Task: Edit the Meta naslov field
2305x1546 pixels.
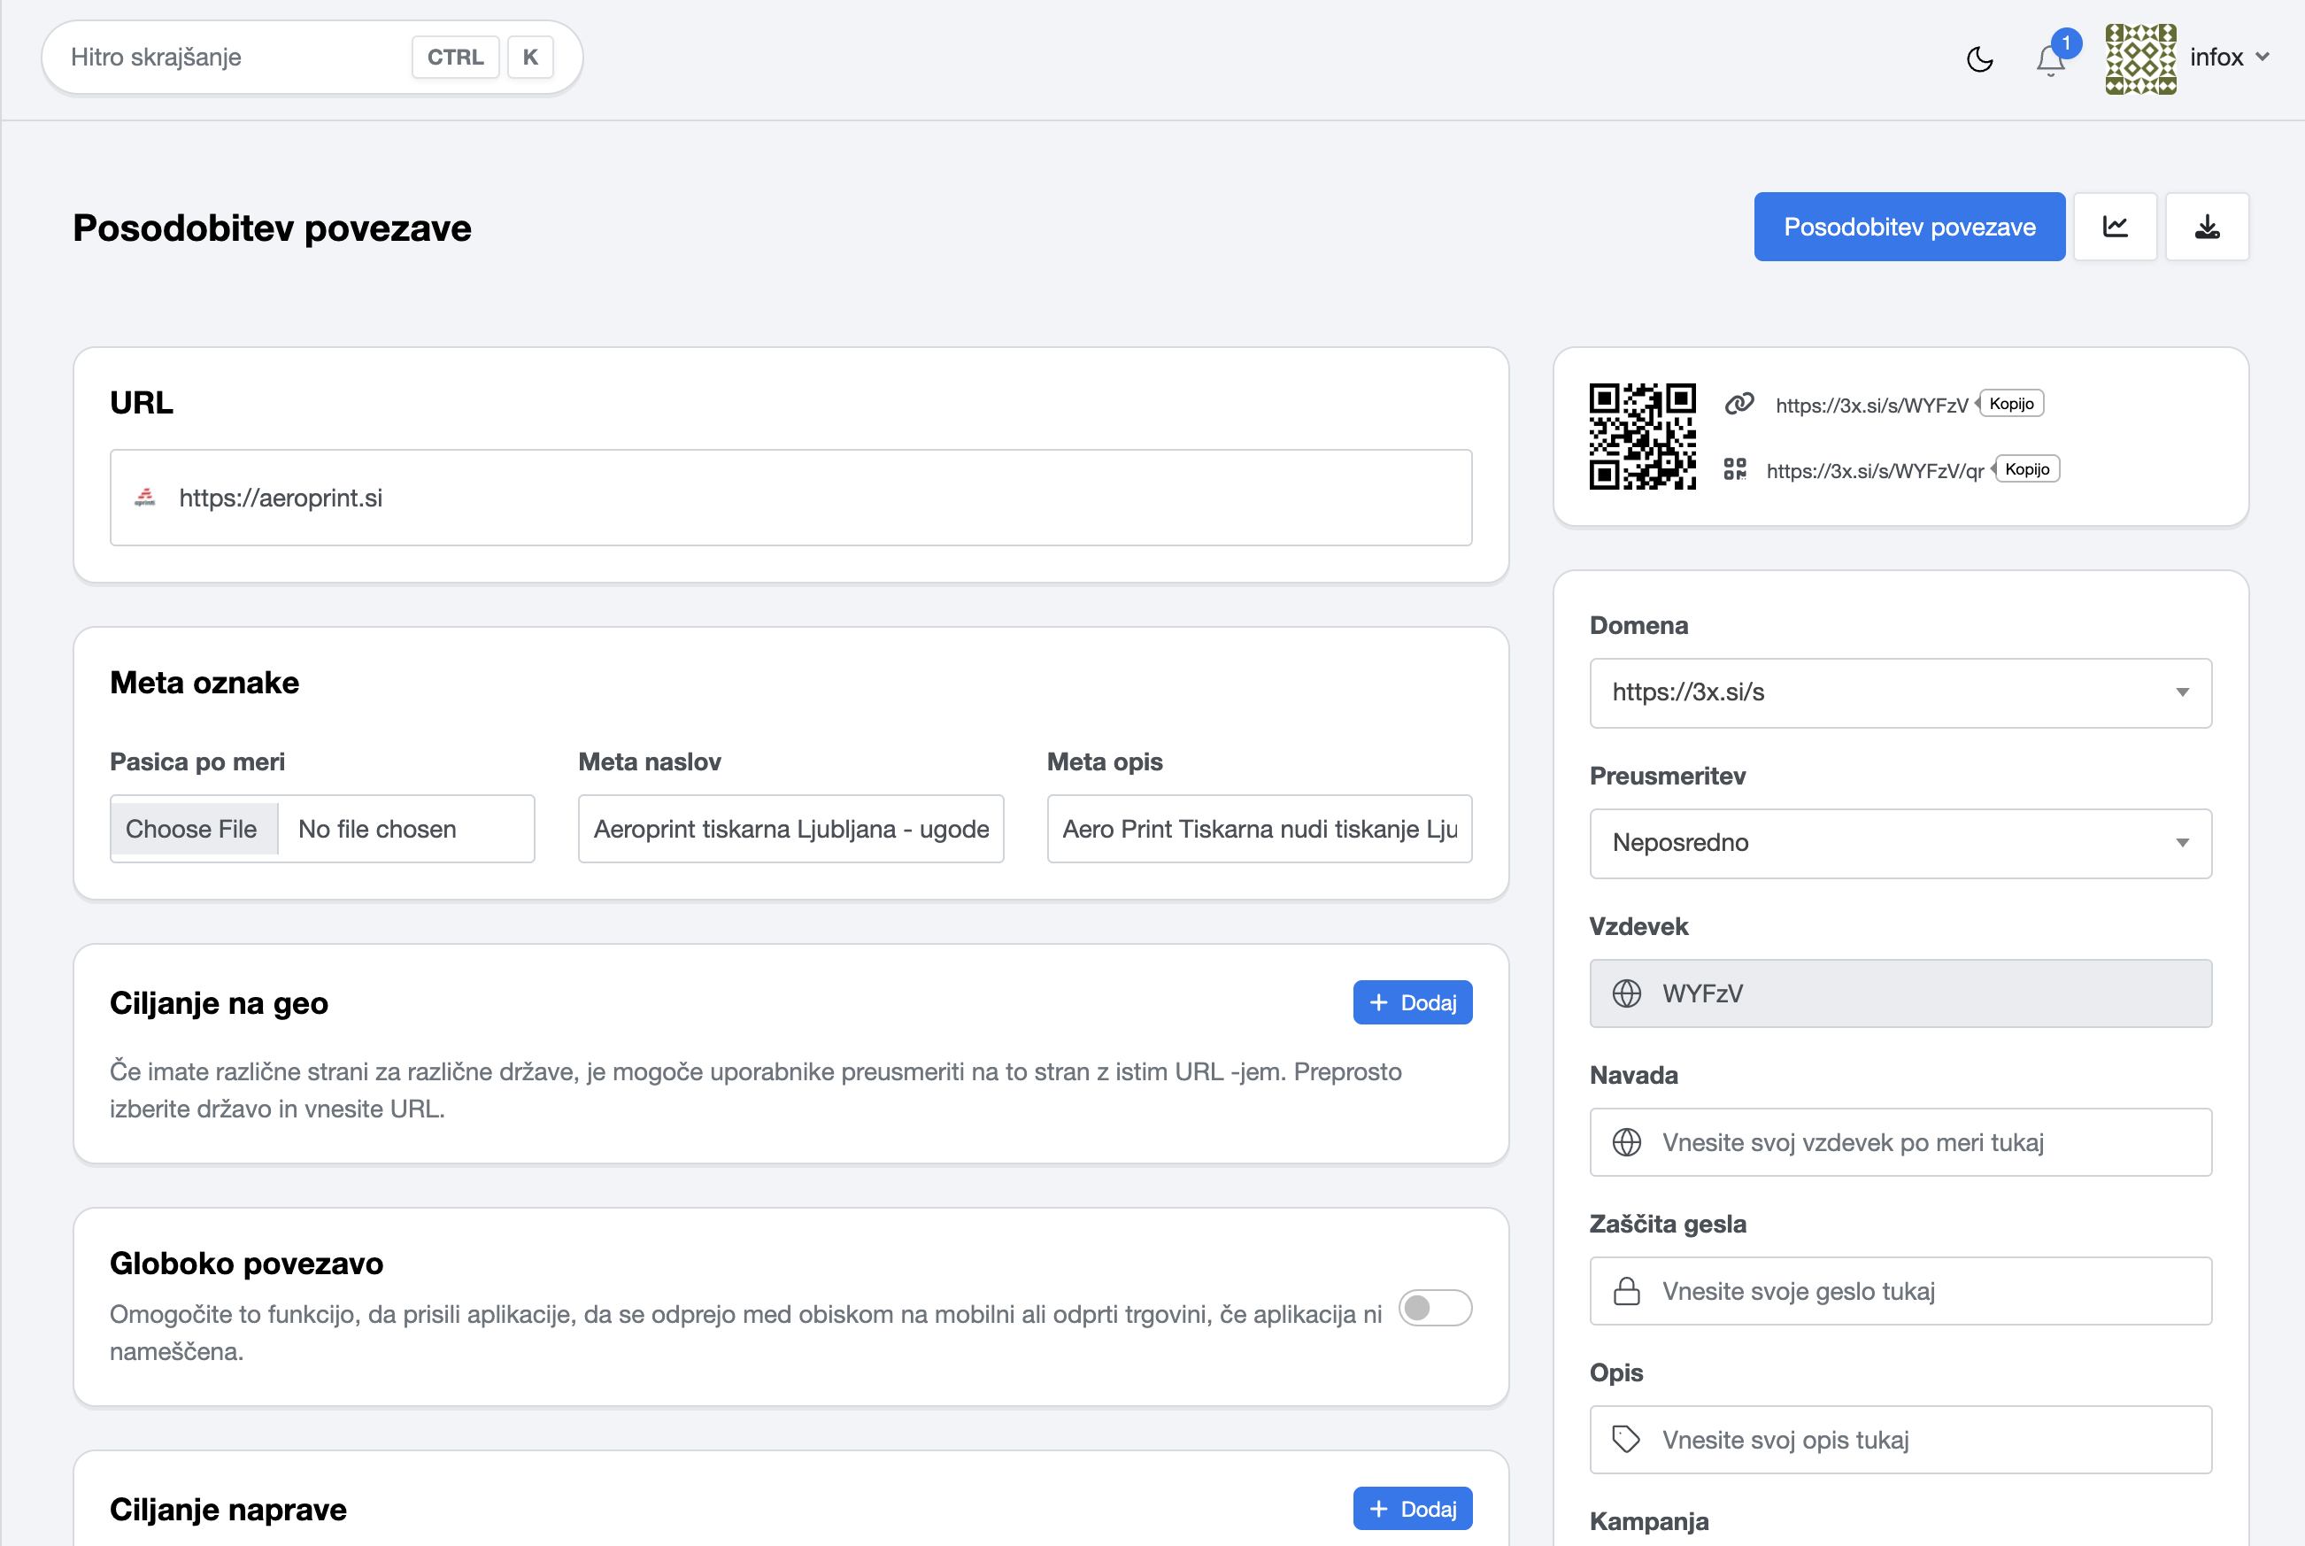Action: coord(790,829)
